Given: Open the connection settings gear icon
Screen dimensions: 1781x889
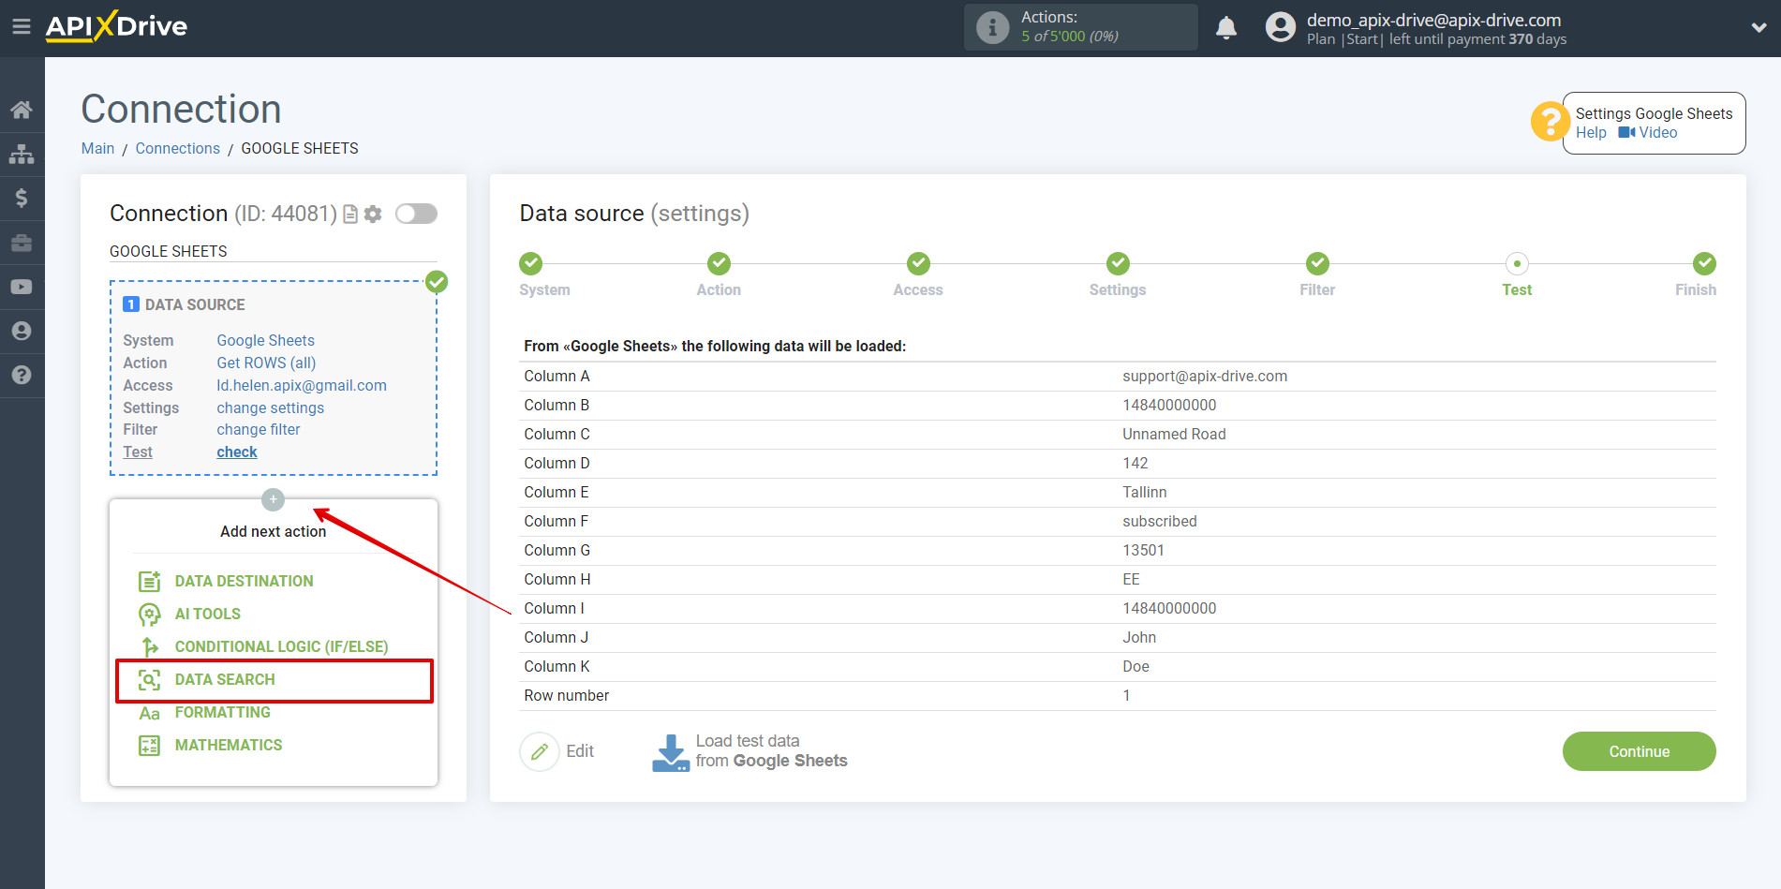Looking at the screenshot, I should 373,215.
